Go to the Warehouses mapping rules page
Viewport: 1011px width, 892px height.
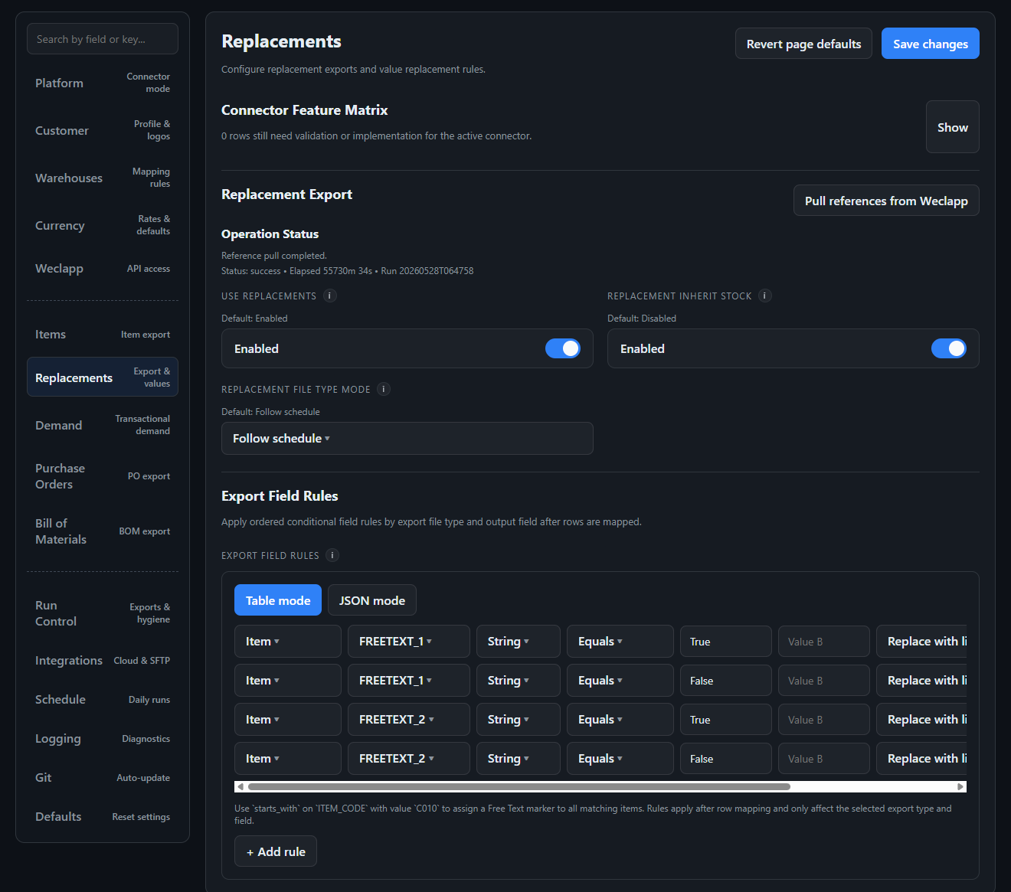pos(103,178)
